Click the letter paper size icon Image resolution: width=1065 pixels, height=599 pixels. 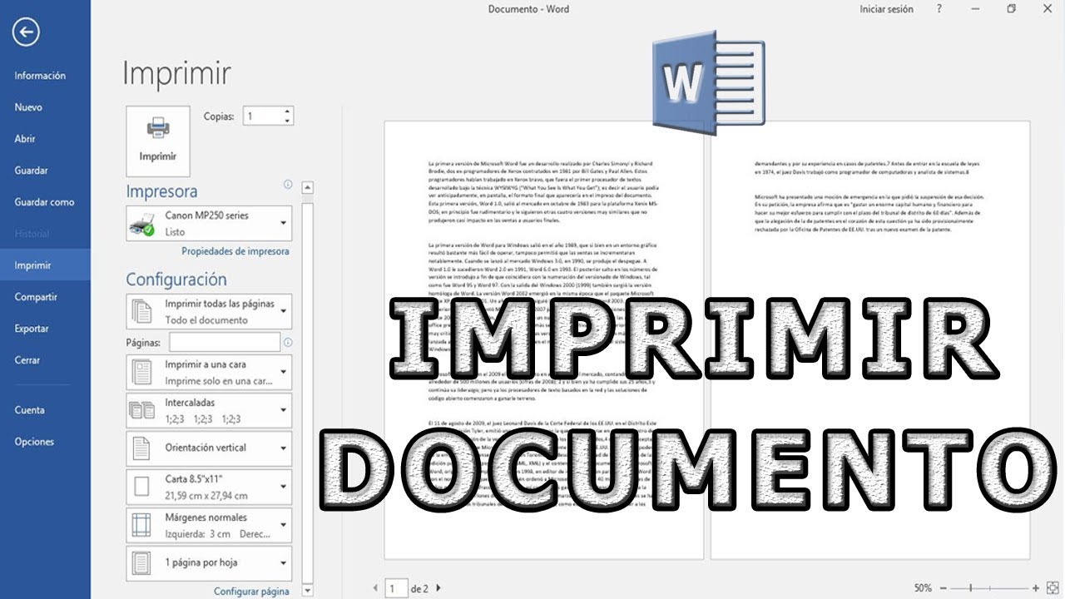[x=141, y=488]
